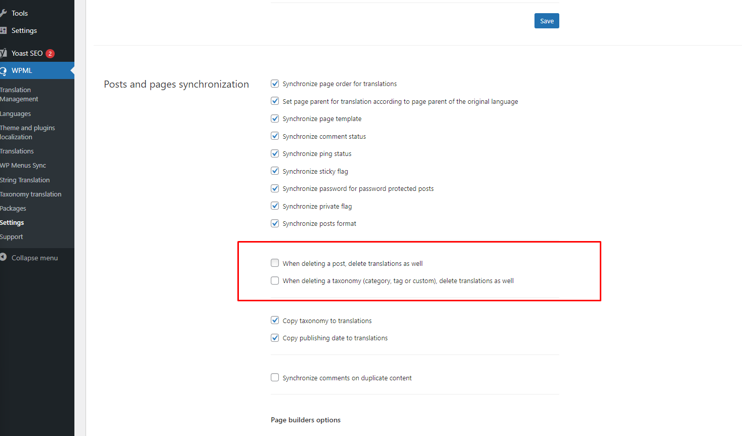Viewport: 742px width, 436px height.
Task: Check Synchronize comments on duplicate content
Action: coord(275,377)
